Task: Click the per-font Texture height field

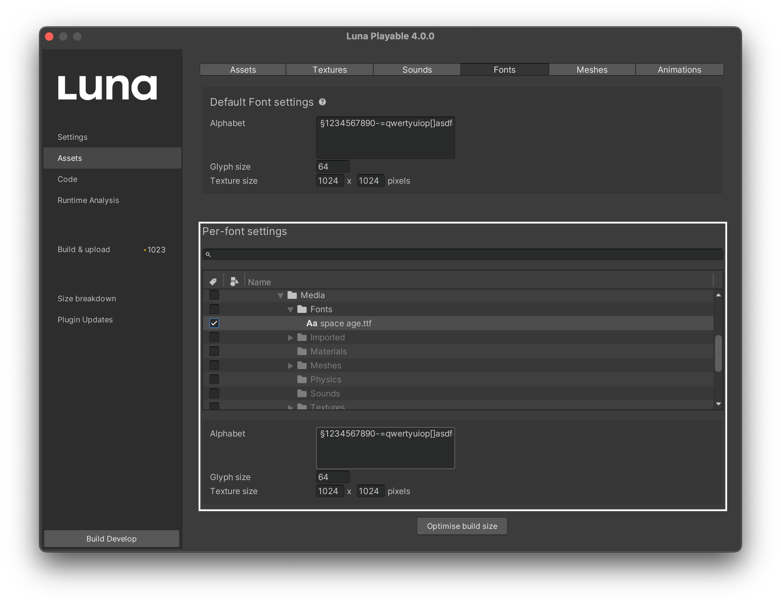Action: click(370, 491)
